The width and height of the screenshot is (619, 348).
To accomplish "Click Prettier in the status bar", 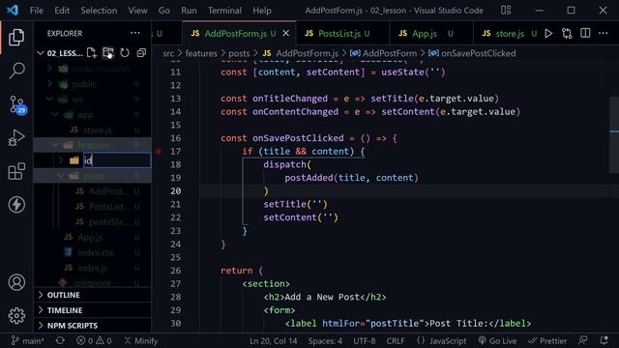I will click(x=547, y=340).
